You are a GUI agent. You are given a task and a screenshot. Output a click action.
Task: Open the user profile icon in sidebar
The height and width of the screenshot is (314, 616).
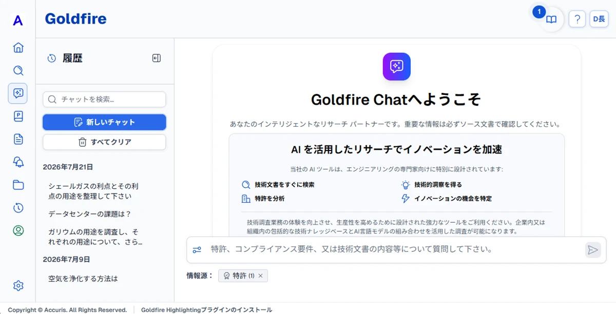tap(18, 230)
